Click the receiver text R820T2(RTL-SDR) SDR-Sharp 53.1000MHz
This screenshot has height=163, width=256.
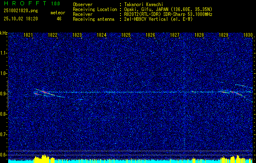coord(168,14)
